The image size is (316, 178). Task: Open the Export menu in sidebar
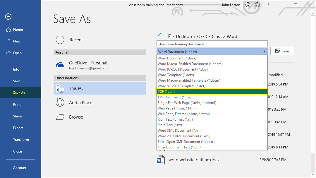click(x=18, y=128)
